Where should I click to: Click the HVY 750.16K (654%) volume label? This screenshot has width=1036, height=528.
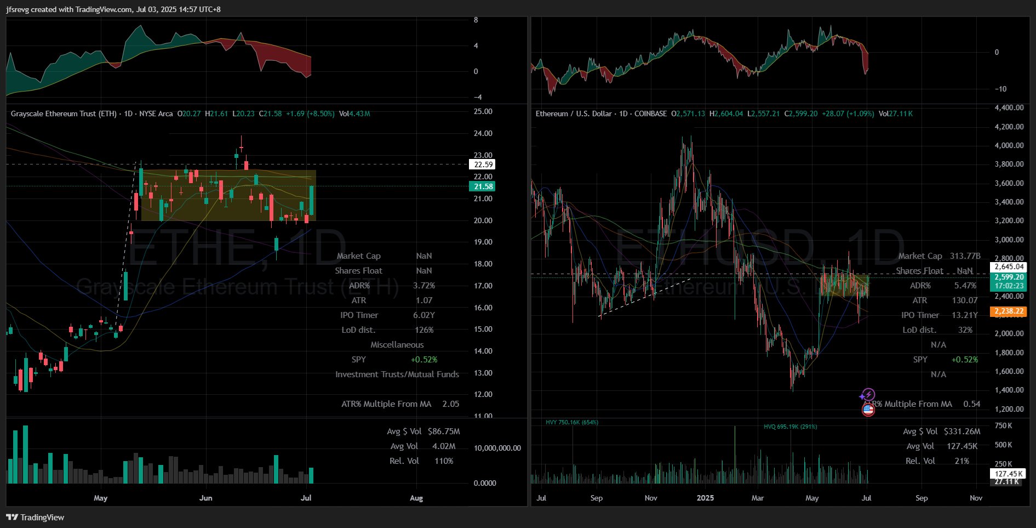572,422
